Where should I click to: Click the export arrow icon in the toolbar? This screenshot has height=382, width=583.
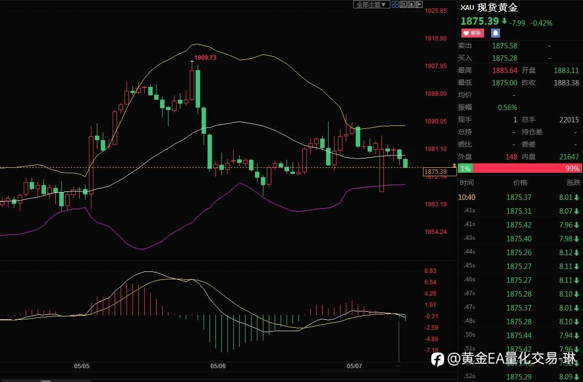(x=419, y=4)
